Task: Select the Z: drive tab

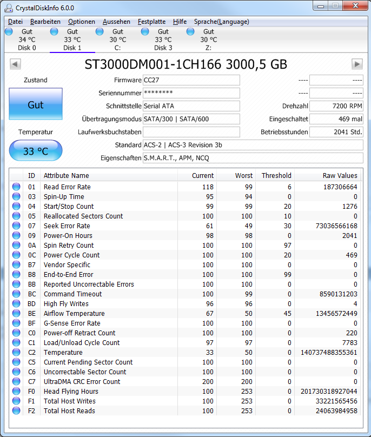Action: 209,39
